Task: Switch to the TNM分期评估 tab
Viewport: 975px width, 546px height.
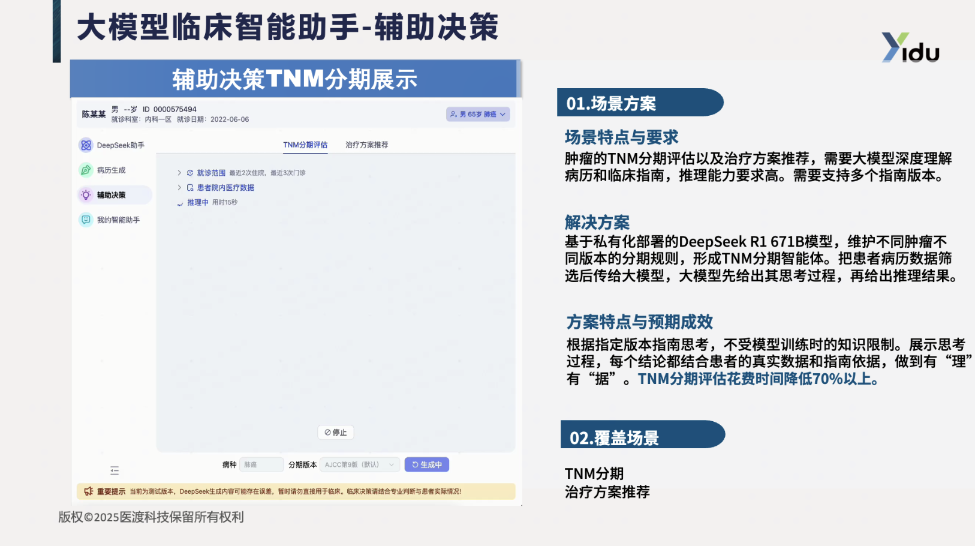Action: (305, 145)
